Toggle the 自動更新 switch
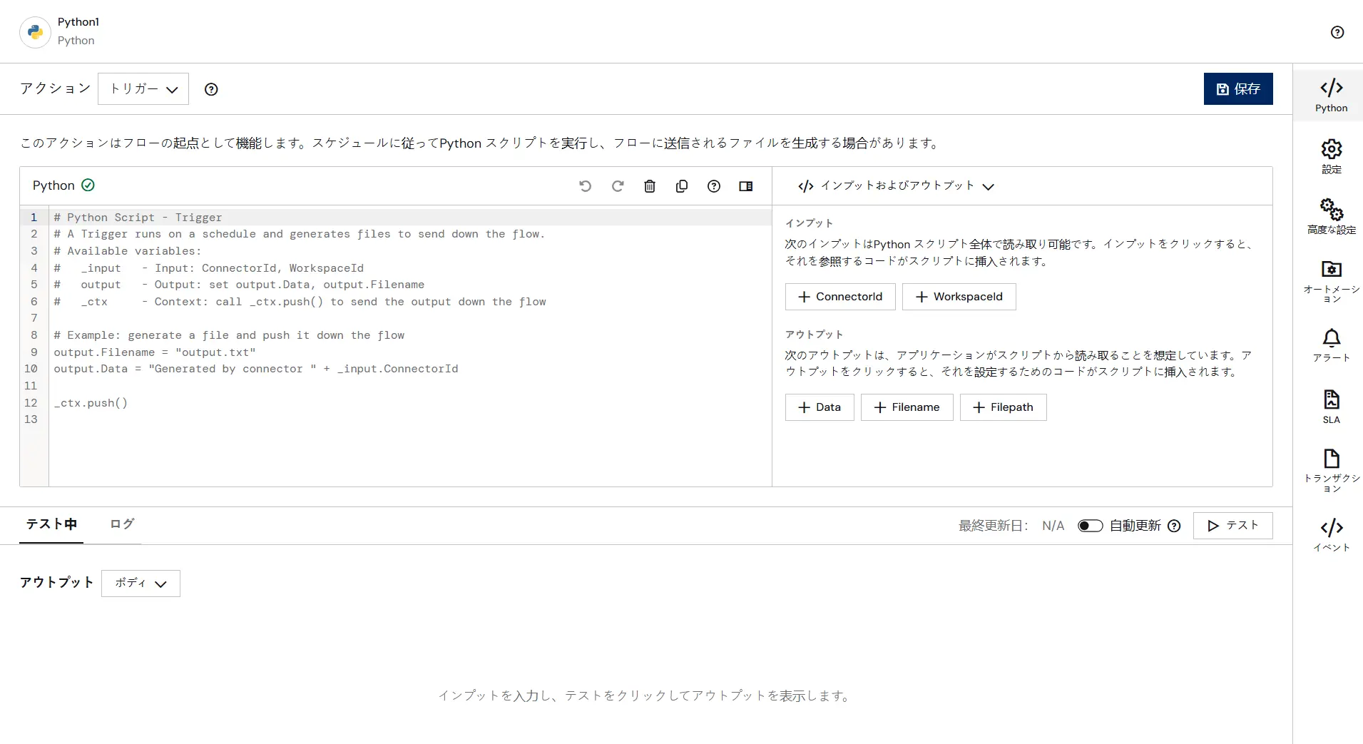1363x744 pixels. tap(1090, 526)
